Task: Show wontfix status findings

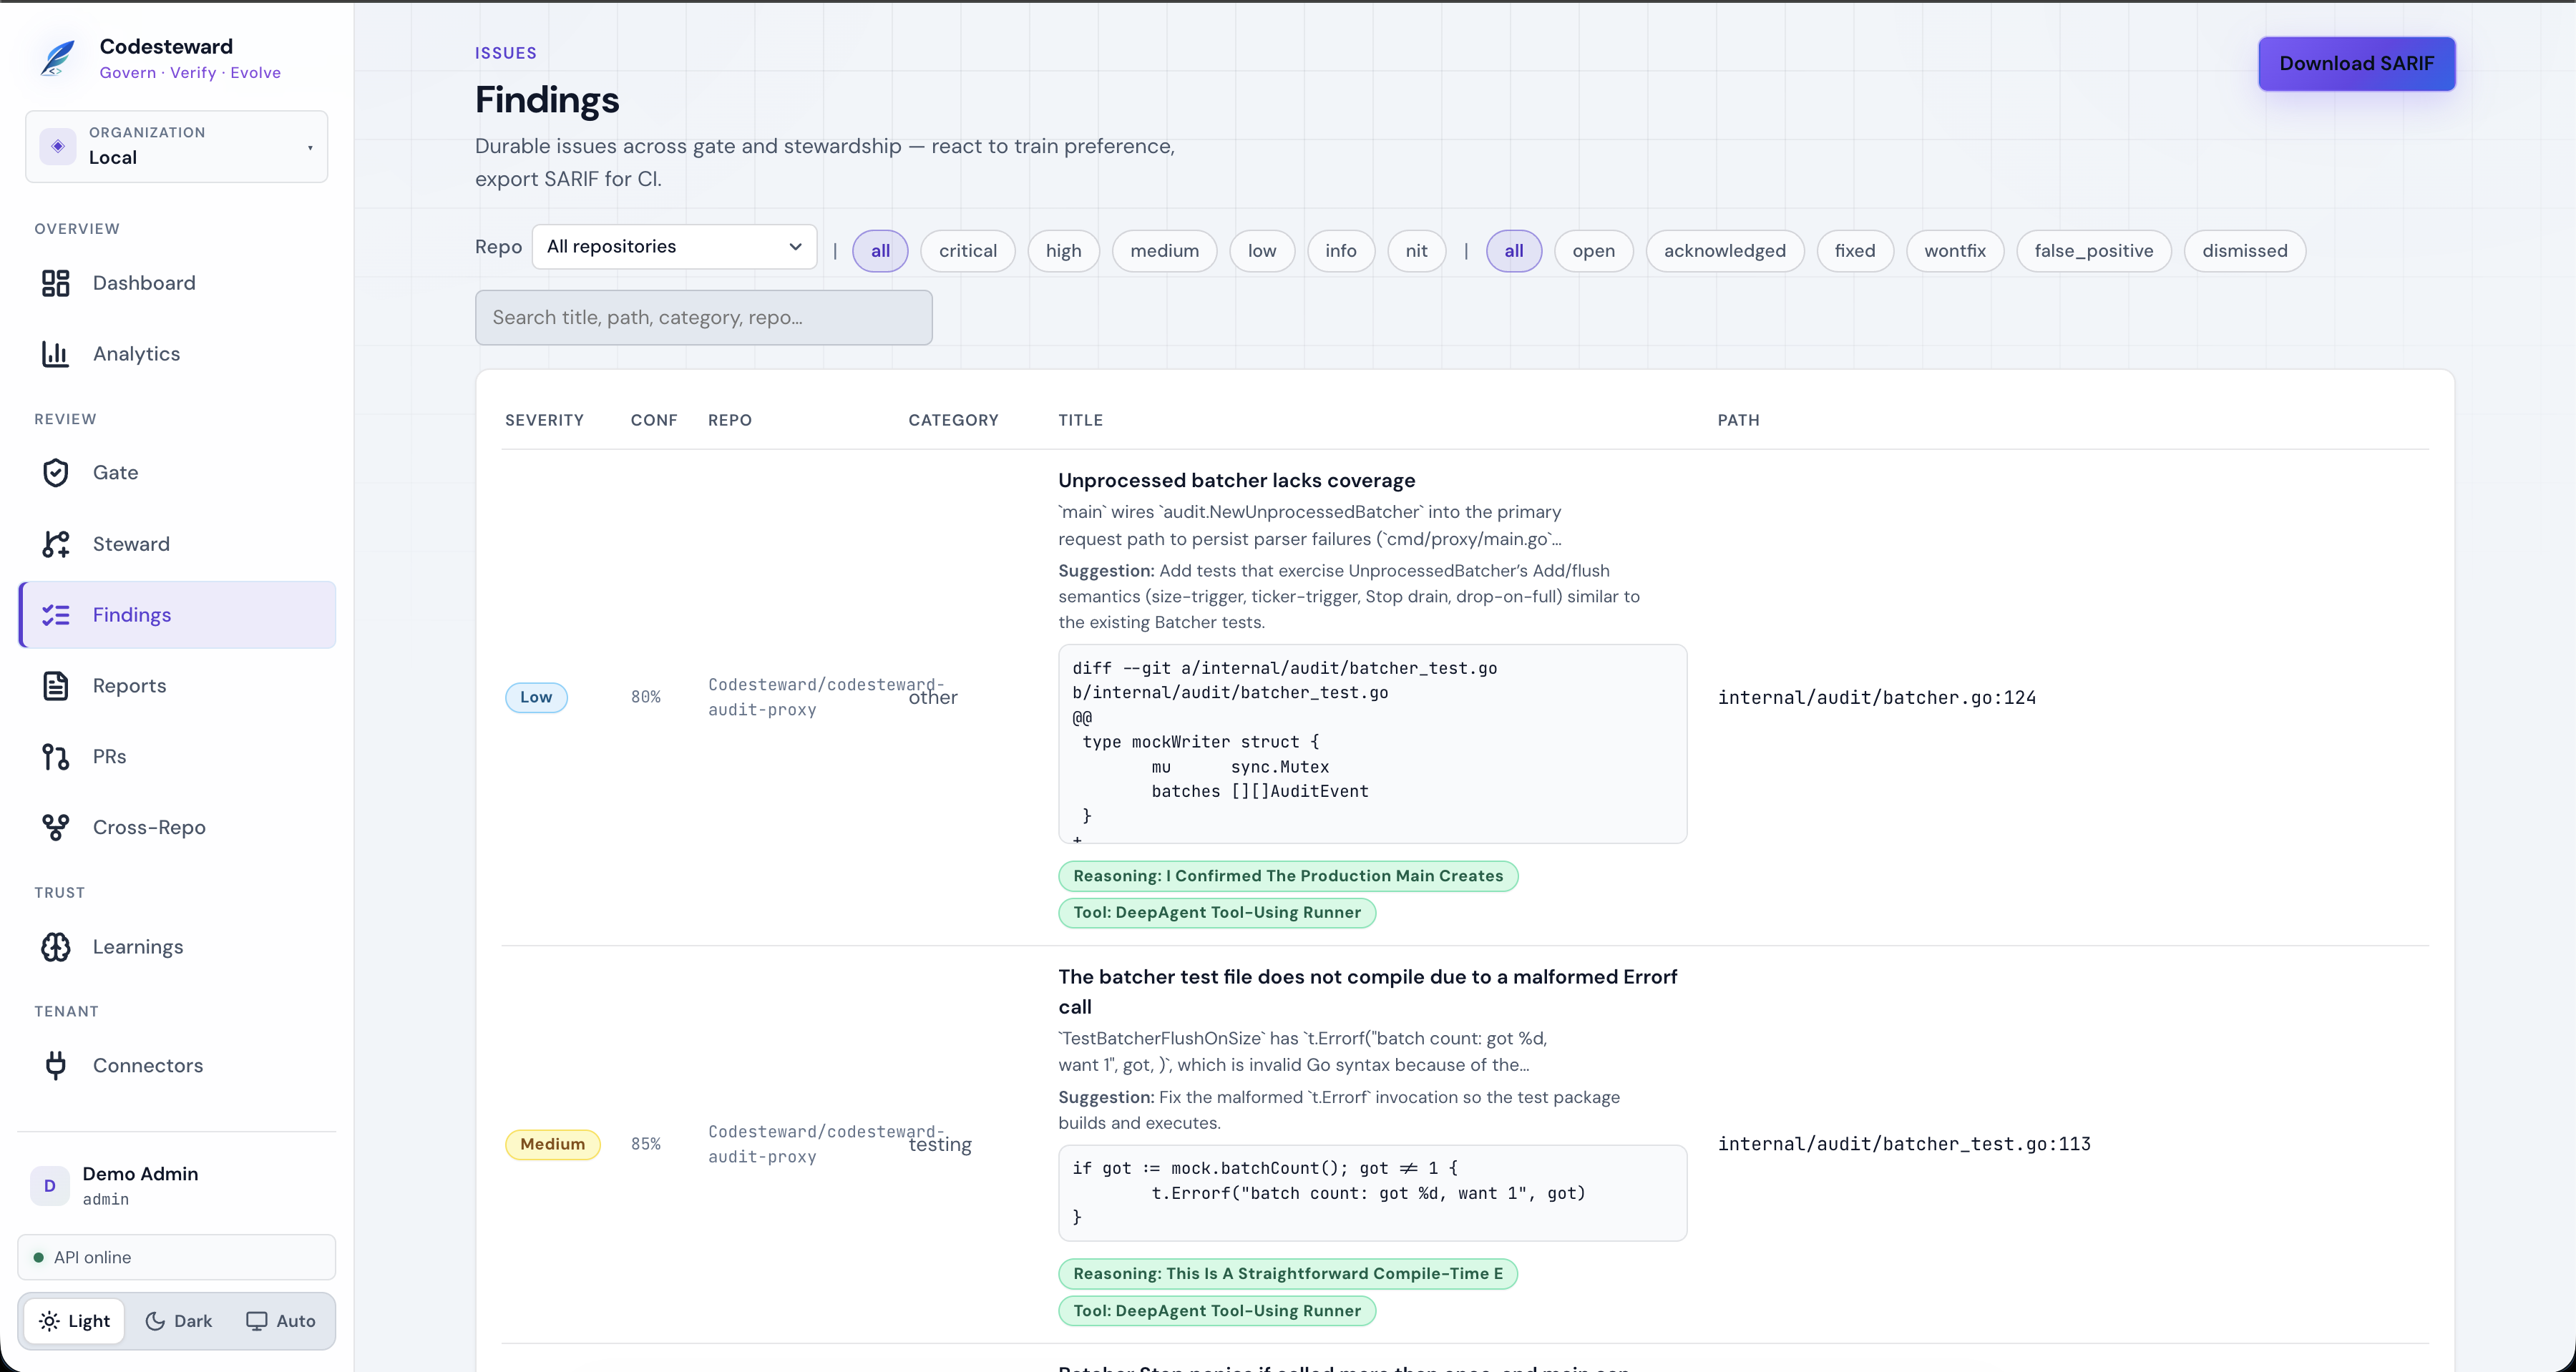Action: click(1954, 251)
